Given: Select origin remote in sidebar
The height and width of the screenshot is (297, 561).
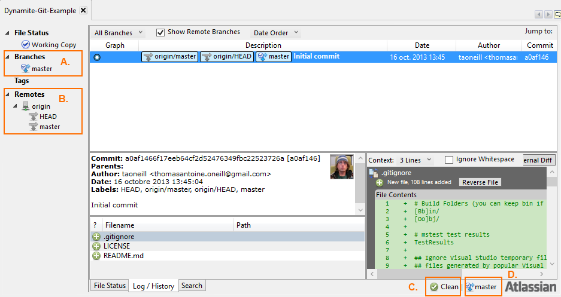Looking at the screenshot, I should click(x=41, y=106).
